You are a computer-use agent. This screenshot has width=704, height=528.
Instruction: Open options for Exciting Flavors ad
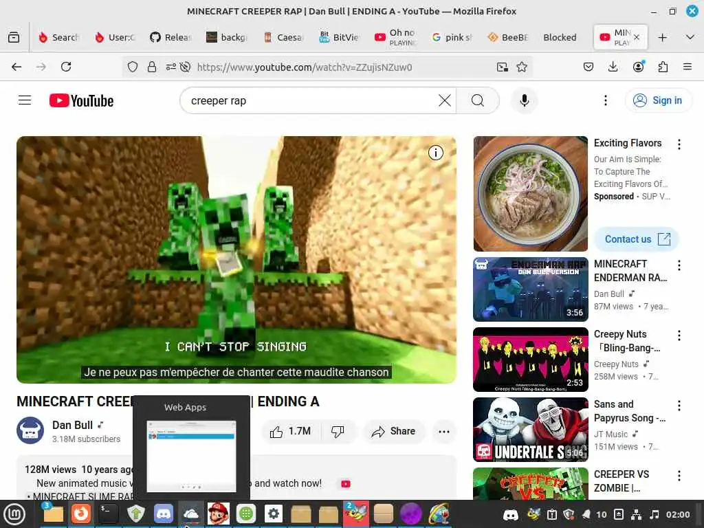(x=679, y=144)
